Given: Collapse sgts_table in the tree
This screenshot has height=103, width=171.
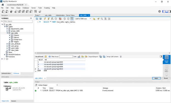Looking at the screenshot, I should pyautogui.click(x=7, y=33).
